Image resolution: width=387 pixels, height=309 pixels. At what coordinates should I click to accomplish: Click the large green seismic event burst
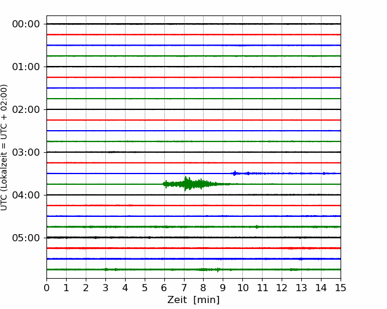[x=195, y=184]
